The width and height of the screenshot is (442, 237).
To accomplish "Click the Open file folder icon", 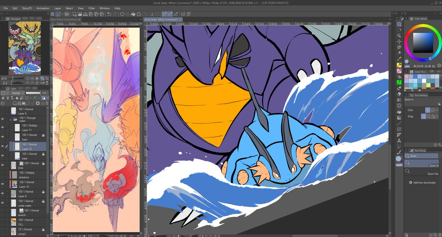I will pyautogui.click(x=79, y=14).
